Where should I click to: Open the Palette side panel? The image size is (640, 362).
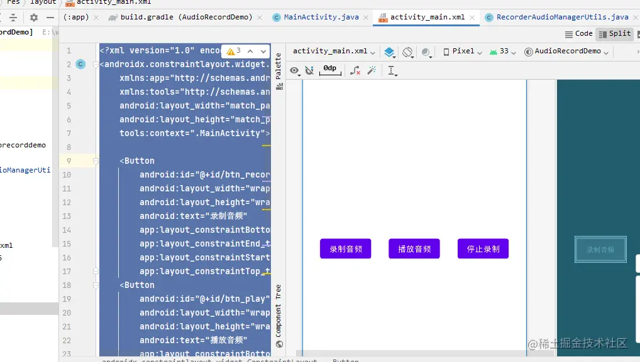[279, 71]
